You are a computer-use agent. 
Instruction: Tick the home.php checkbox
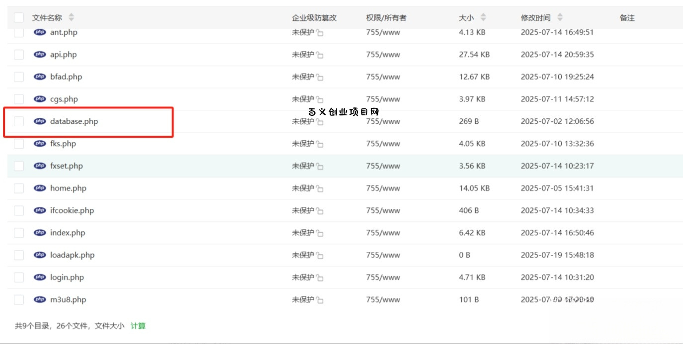(x=19, y=188)
